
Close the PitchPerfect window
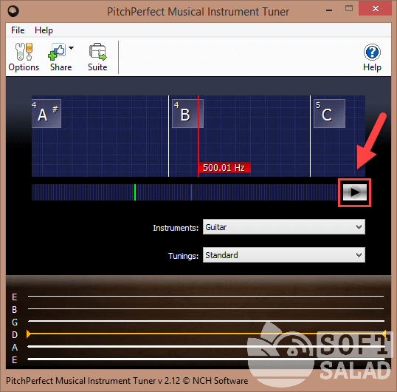point(375,9)
